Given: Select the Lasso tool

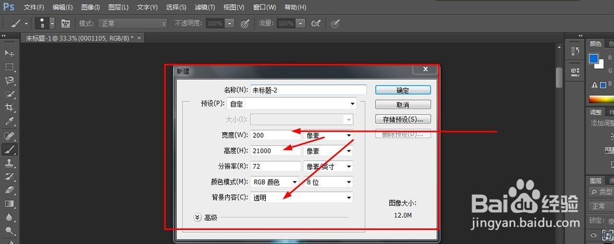Looking at the screenshot, I should 9,80.
